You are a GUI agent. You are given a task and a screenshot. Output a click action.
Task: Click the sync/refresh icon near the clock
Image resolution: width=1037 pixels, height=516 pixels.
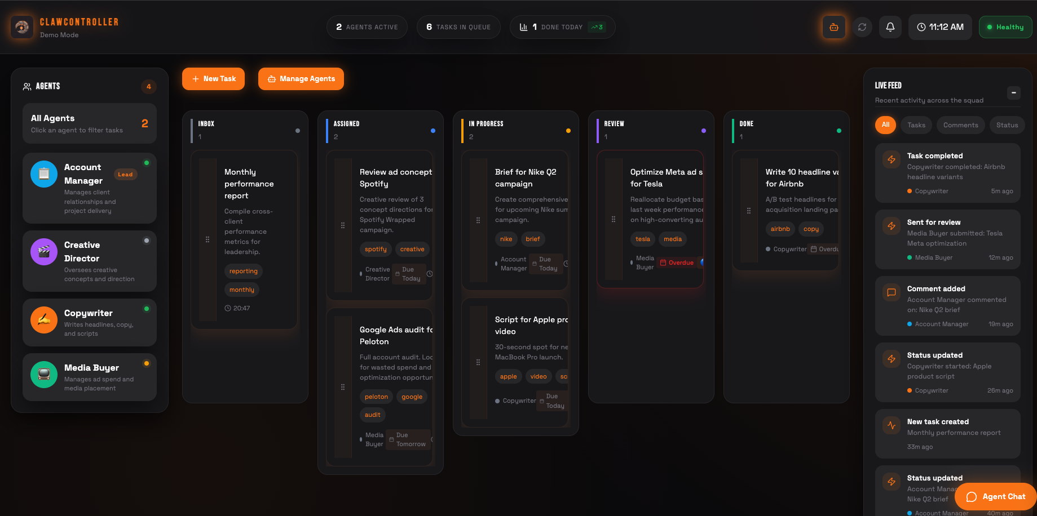(862, 26)
